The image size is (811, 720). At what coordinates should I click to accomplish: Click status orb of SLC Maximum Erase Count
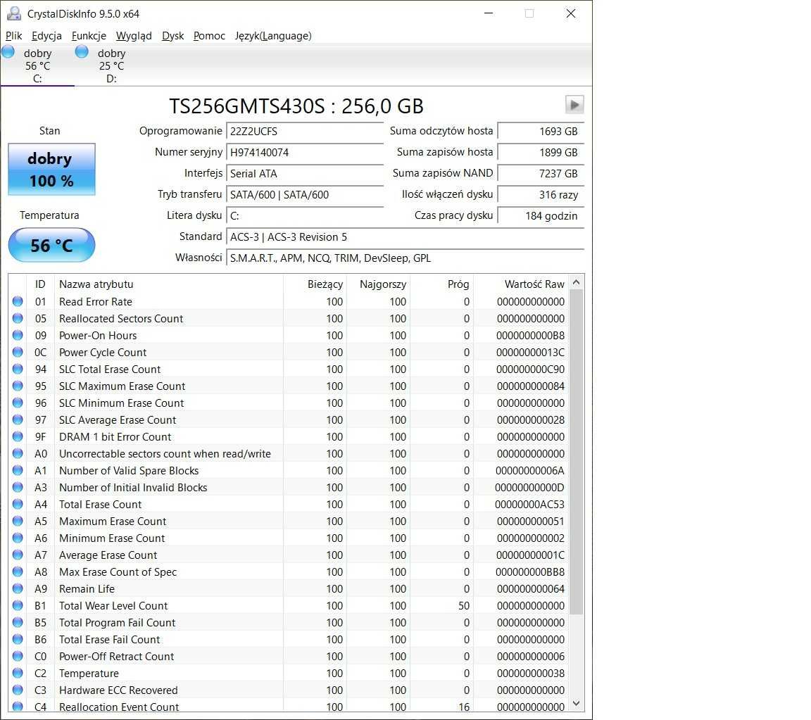click(18, 386)
